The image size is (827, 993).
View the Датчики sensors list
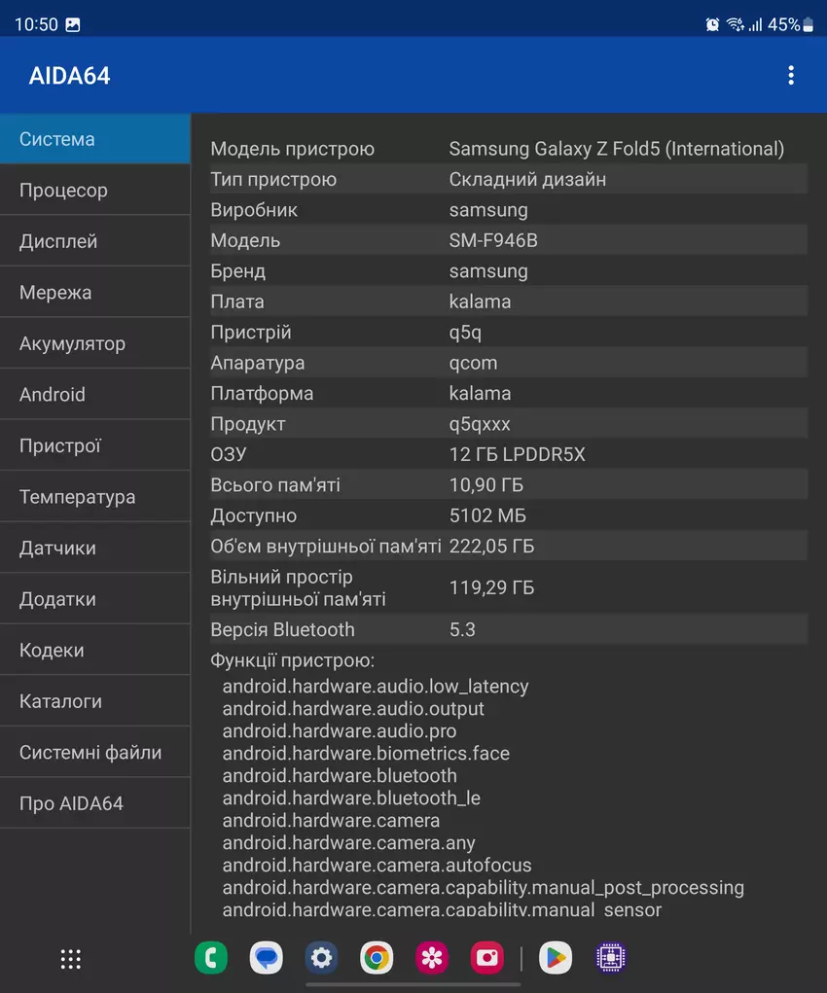pyautogui.click(x=94, y=549)
